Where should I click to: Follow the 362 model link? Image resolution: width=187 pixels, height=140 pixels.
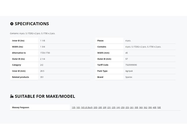pyautogui.click(x=145, y=107)
